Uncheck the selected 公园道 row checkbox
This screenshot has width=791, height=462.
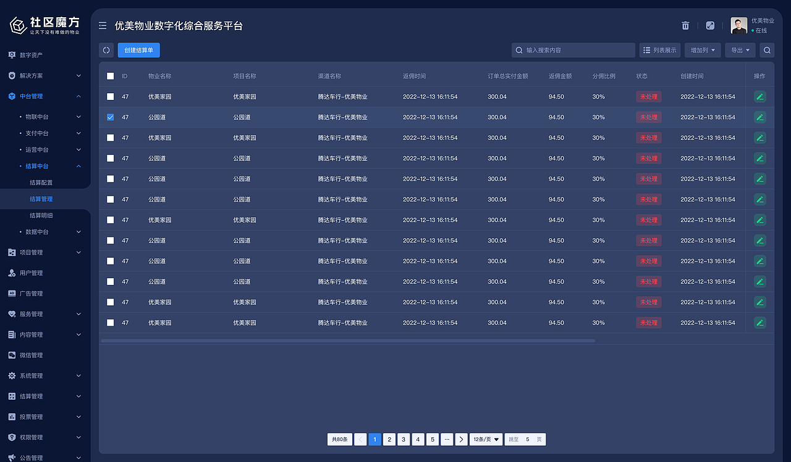(110, 117)
